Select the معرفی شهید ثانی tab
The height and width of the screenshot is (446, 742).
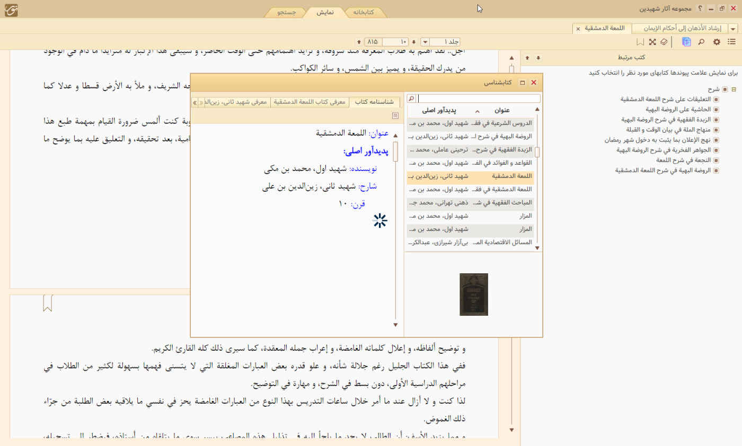(x=238, y=102)
